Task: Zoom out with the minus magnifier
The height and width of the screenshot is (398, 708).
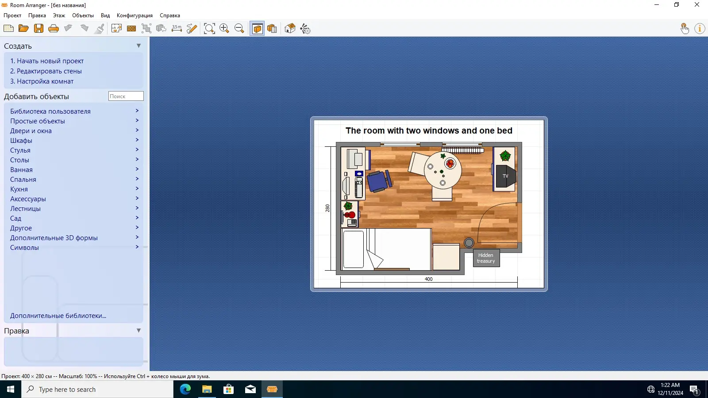Action: coord(239,29)
